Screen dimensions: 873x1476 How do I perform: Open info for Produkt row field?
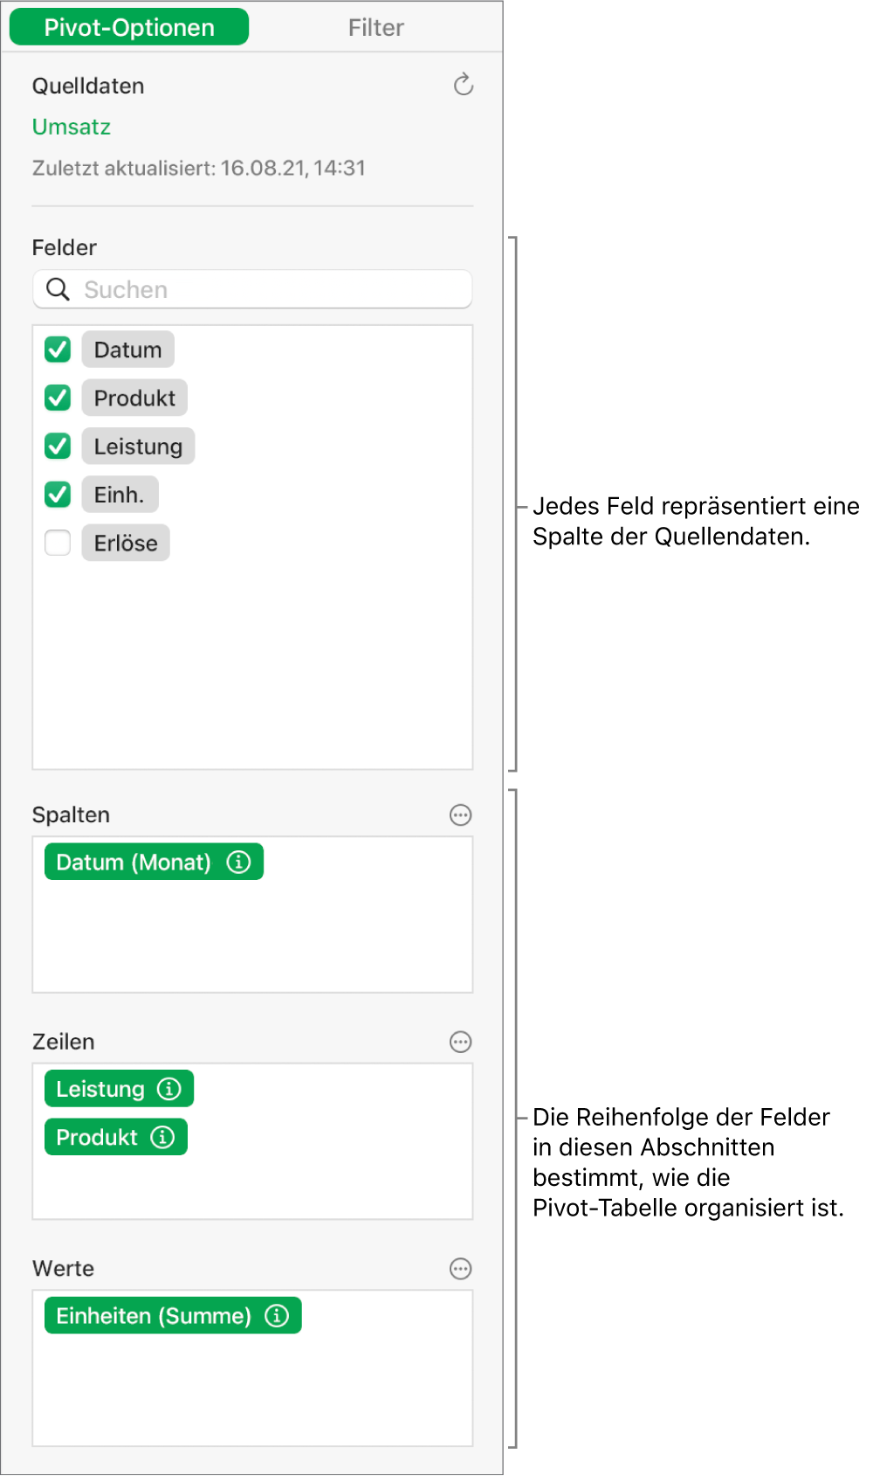tap(162, 1137)
